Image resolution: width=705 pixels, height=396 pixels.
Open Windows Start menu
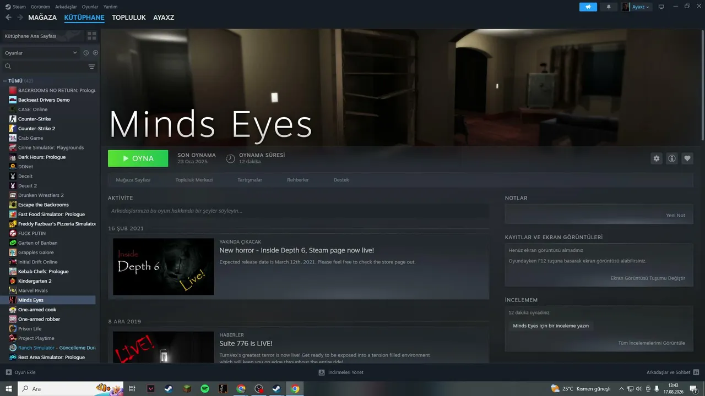pyautogui.click(x=9, y=389)
